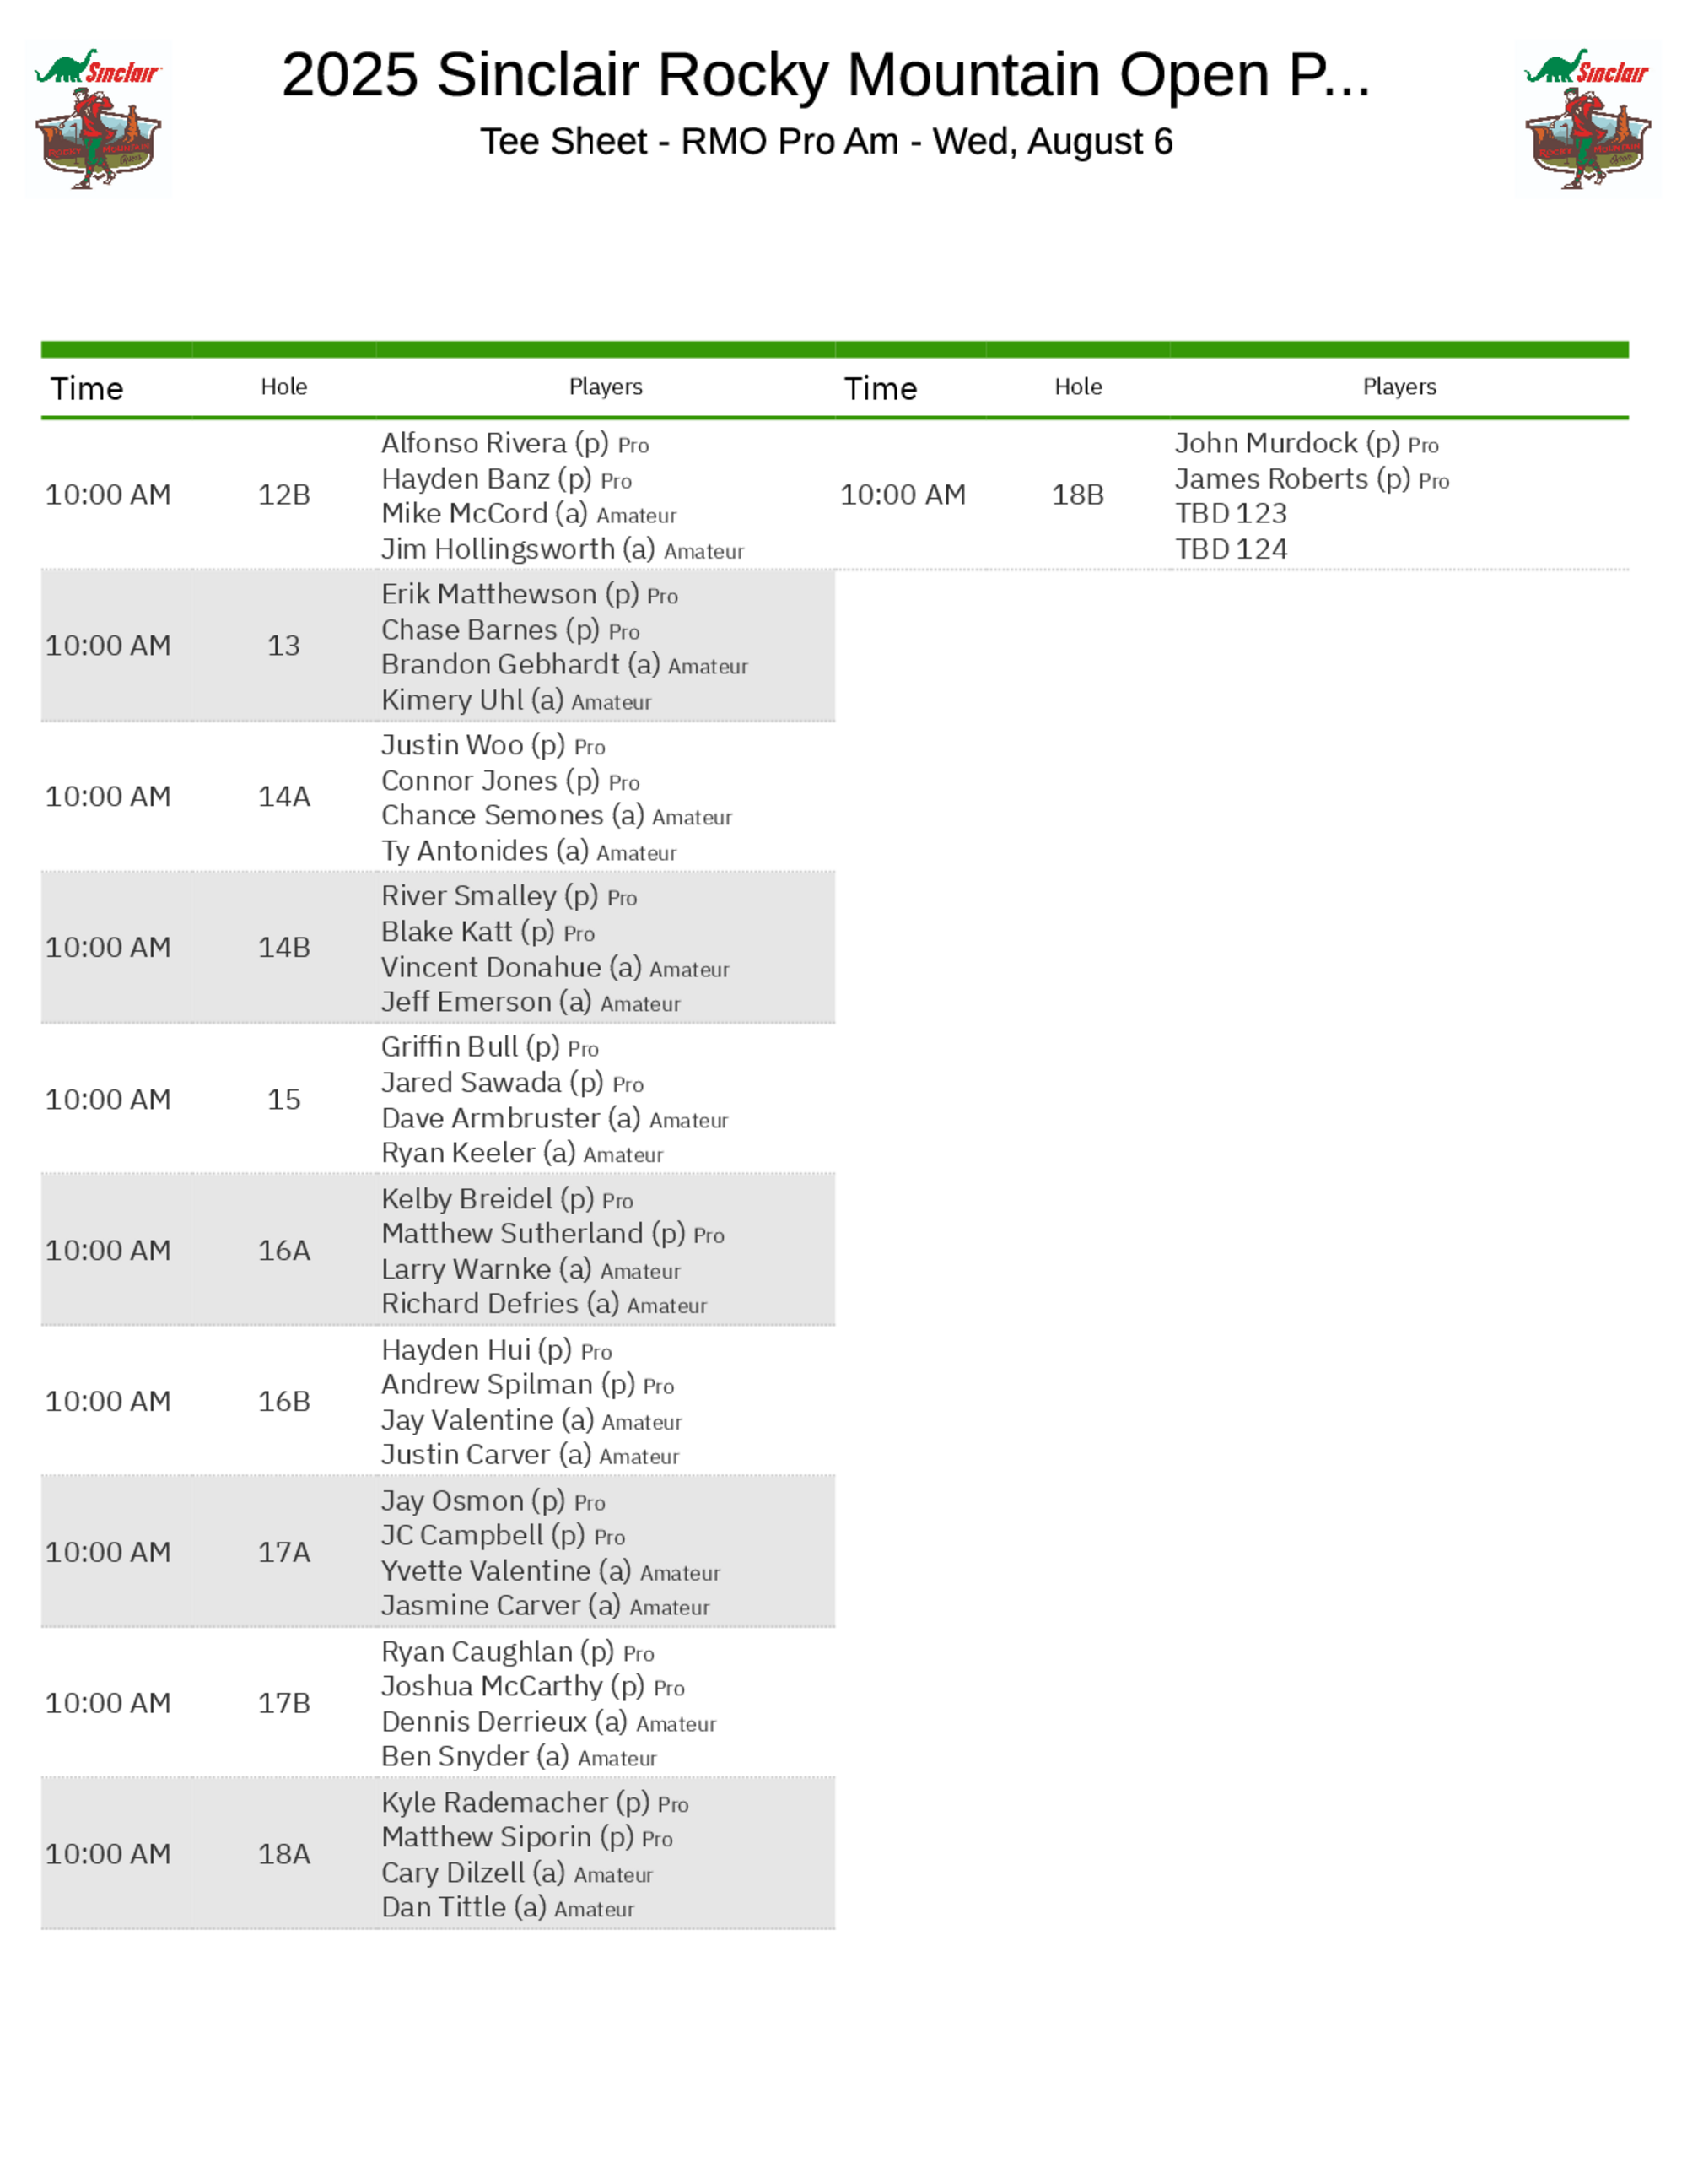Click the left Hole column header

(x=283, y=387)
